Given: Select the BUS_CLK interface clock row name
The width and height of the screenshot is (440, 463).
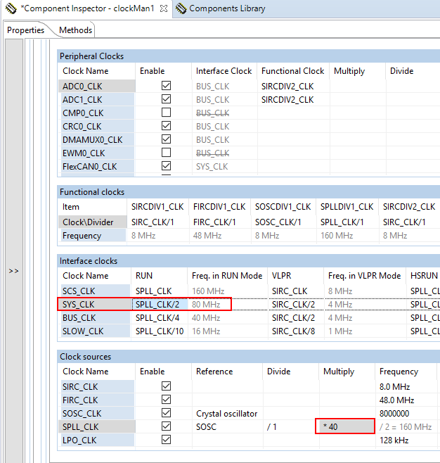Looking at the screenshot, I should click(x=94, y=318).
